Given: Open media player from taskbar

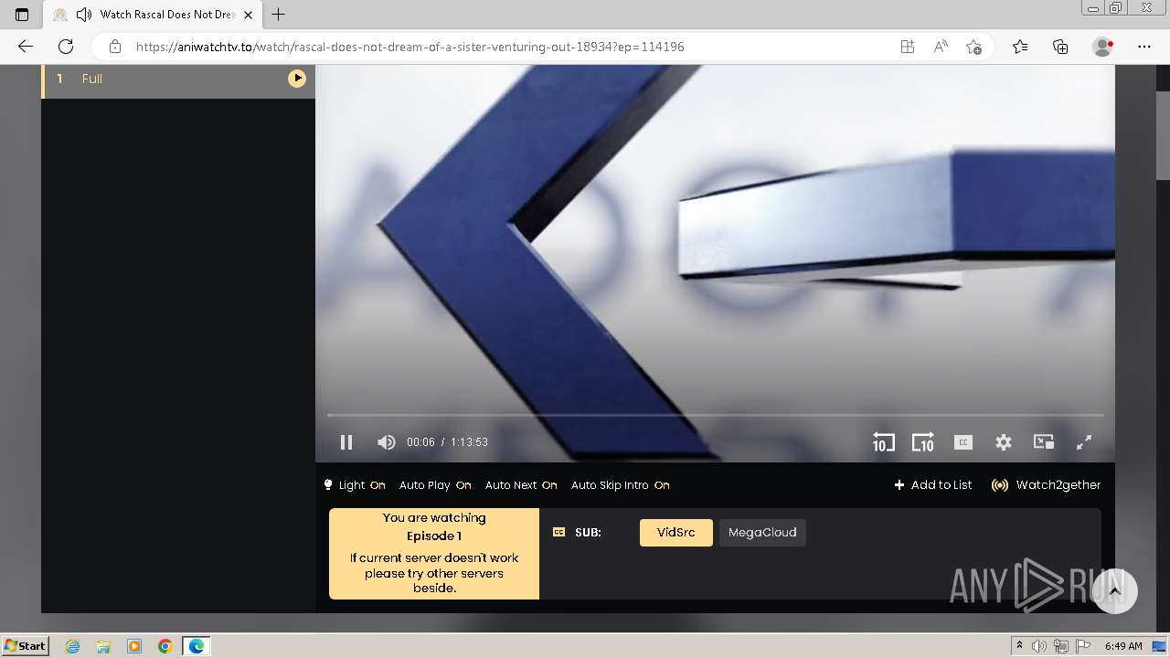Looking at the screenshot, I should [134, 646].
